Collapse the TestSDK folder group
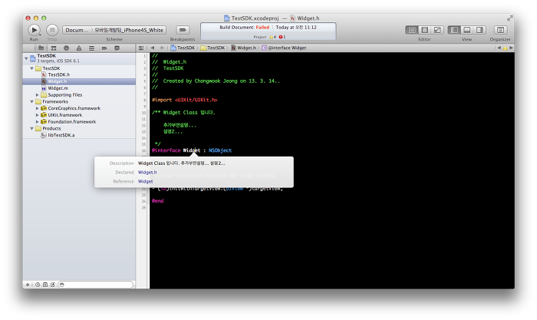 (x=32, y=68)
